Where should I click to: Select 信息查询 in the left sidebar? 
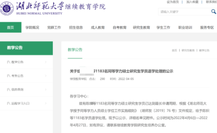click(17, 89)
